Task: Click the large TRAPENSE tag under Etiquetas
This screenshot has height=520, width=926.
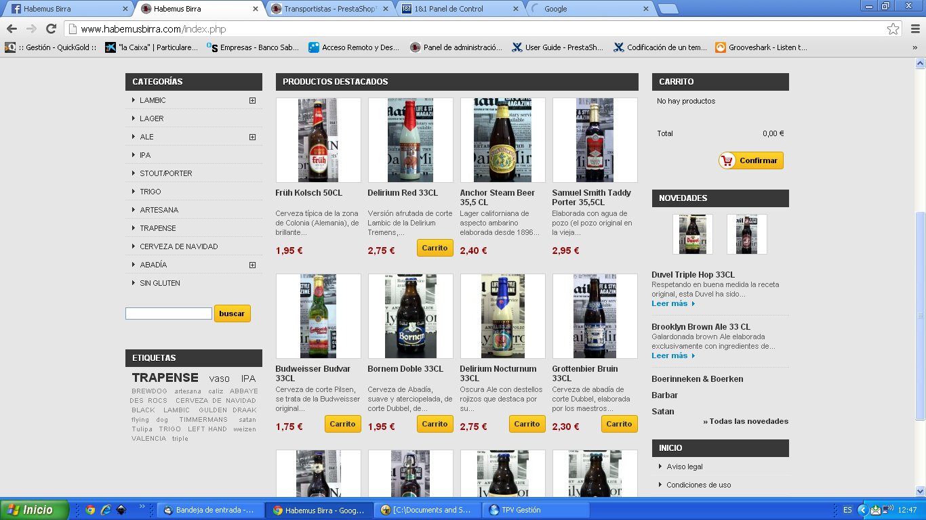Action: 165,378
